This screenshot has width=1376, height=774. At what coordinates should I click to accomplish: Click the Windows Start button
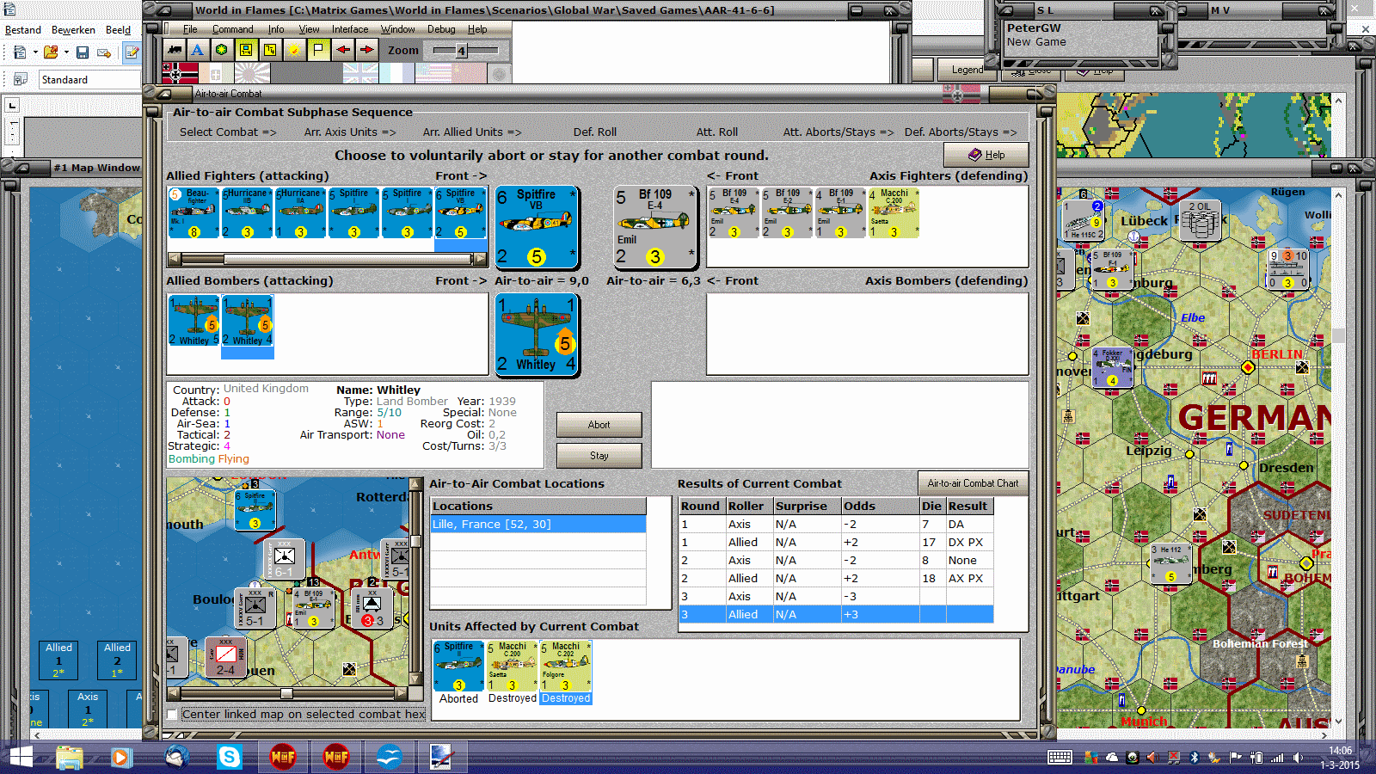point(21,757)
